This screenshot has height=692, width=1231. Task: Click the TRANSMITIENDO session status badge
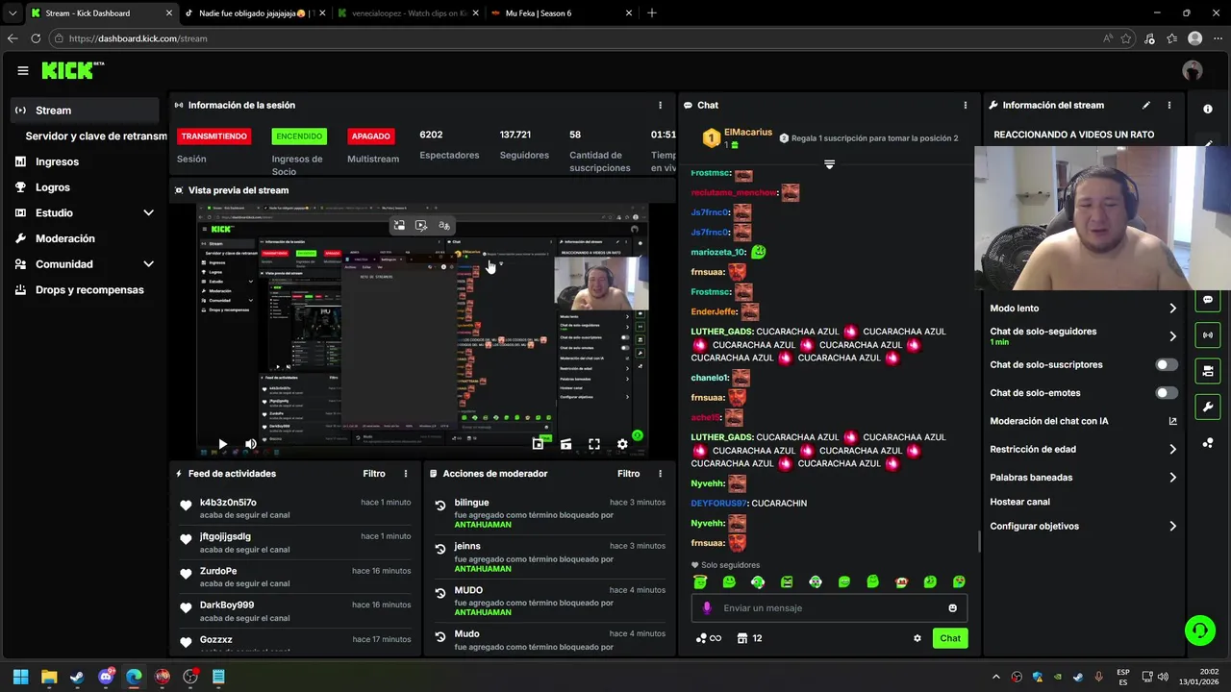click(214, 136)
